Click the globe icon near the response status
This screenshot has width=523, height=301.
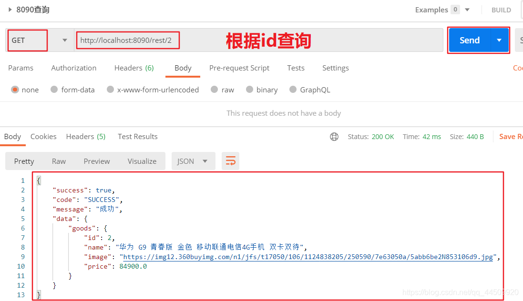point(334,137)
